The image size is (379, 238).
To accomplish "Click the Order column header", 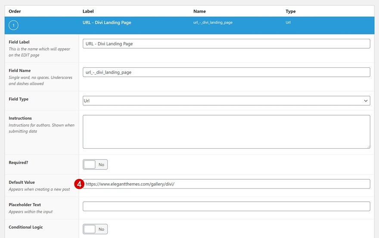I will [15, 11].
